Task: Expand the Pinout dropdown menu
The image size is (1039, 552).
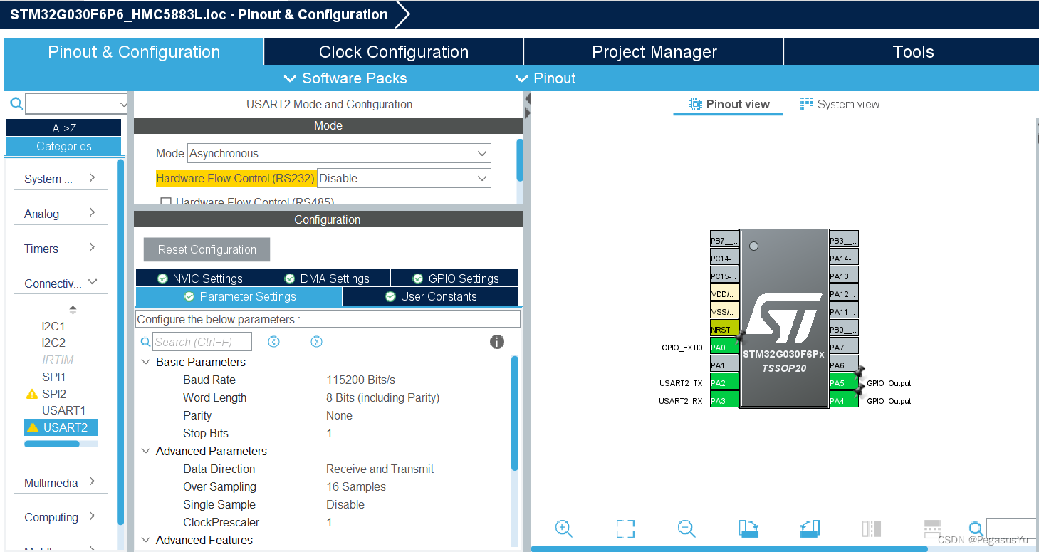Action: (x=545, y=78)
